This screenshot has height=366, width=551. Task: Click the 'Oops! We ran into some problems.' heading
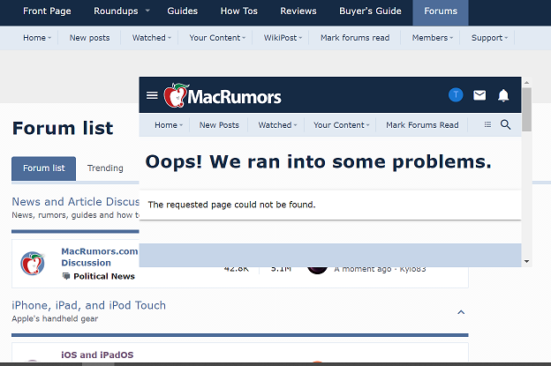pos(318,161)
